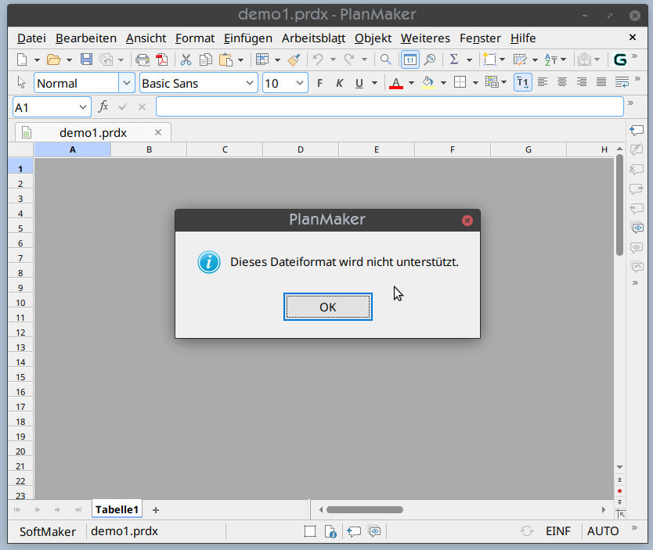Open the Ansicht menu
The height and width of the screenshot is (550, 653).
[146, 38]
